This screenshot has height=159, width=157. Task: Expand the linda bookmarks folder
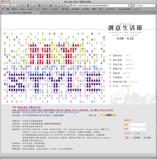click(x=23, y=9)
